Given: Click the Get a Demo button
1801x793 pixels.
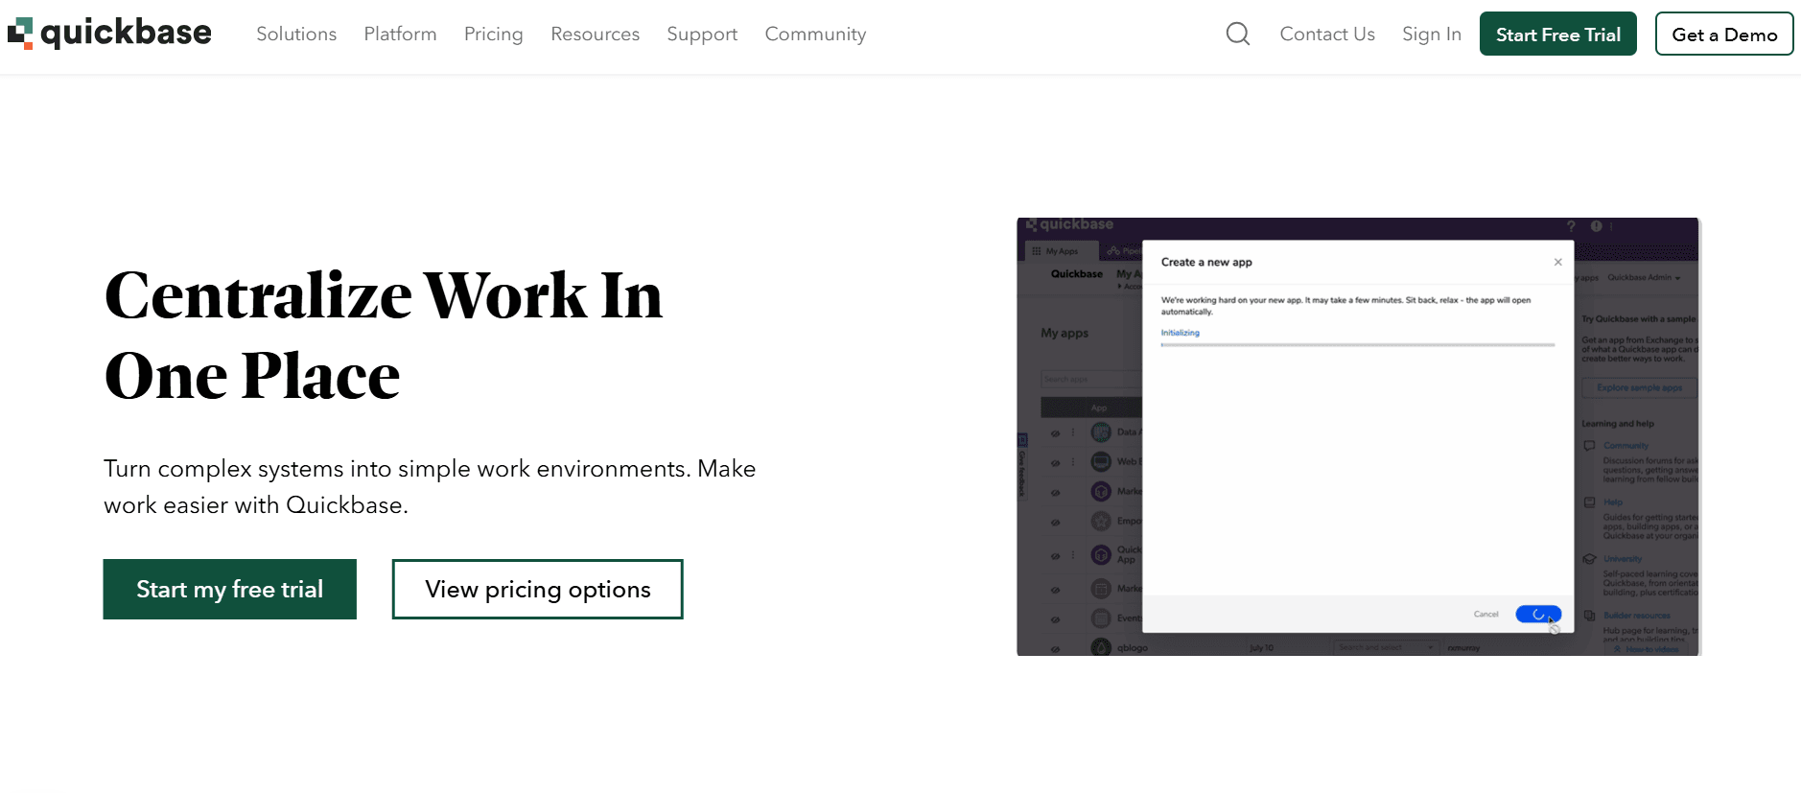Looking at the screenshot, I should click(x=1724, y=35).
